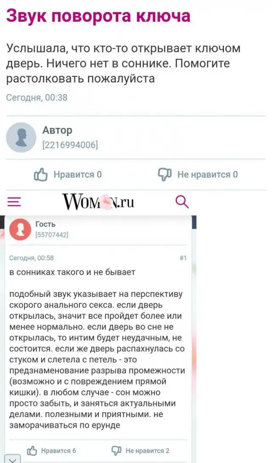Click the thumbs-up icon under the author post
Image resolution: width=272 pixels, height=463 pixels.
pos(41,174)
